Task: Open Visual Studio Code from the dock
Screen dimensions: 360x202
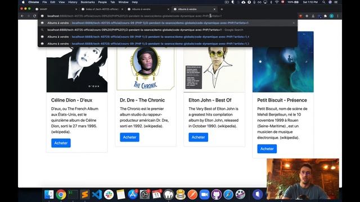Action: 97,195
